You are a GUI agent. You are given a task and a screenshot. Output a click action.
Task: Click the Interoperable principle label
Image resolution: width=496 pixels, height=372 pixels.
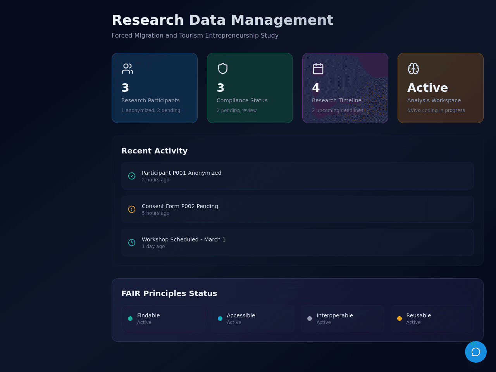click(335, 315)
